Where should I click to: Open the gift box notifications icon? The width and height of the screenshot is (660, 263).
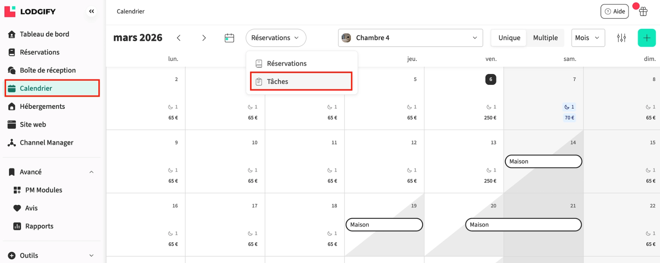(x=643, y=11)
